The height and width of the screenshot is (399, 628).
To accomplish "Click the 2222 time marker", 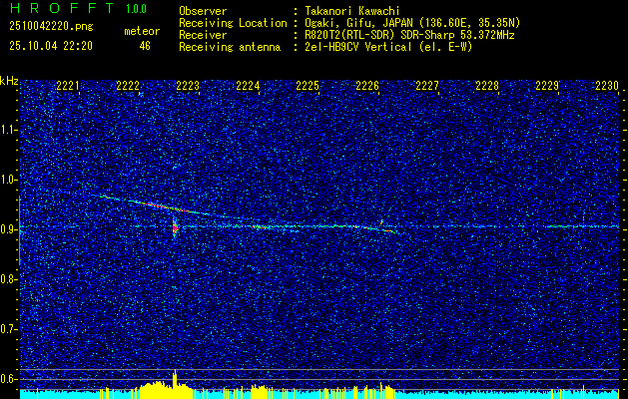I will [128, 86].
